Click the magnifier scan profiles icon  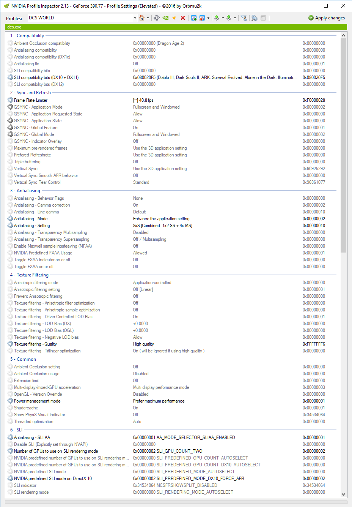pyautogui.click(x=254, y=18)
